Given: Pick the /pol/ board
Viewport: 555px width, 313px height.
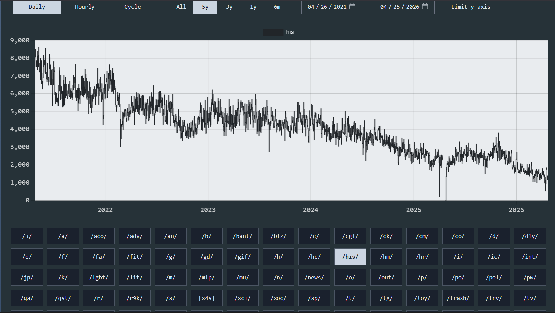Looking at the screenshot, I should (494, 277).
